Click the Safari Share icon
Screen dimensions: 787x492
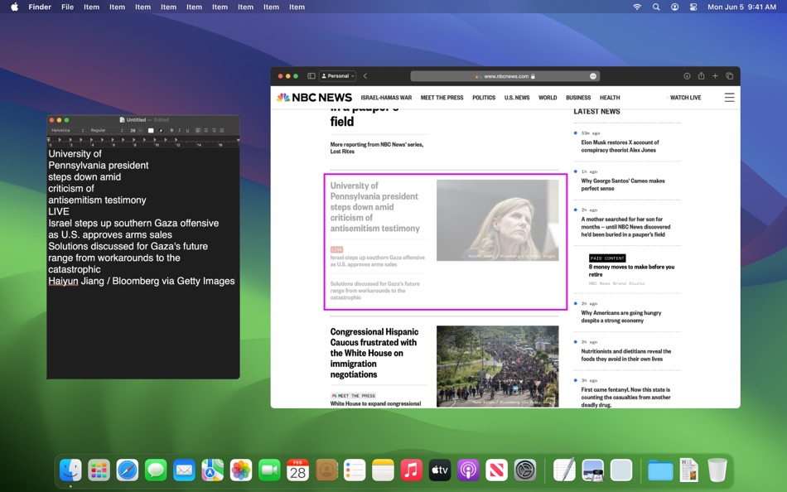701,76
